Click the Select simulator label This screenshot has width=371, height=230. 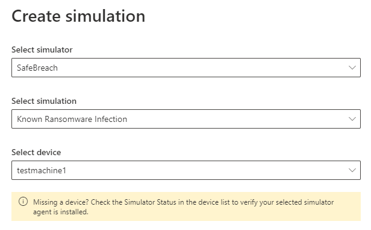click(42, 50)
